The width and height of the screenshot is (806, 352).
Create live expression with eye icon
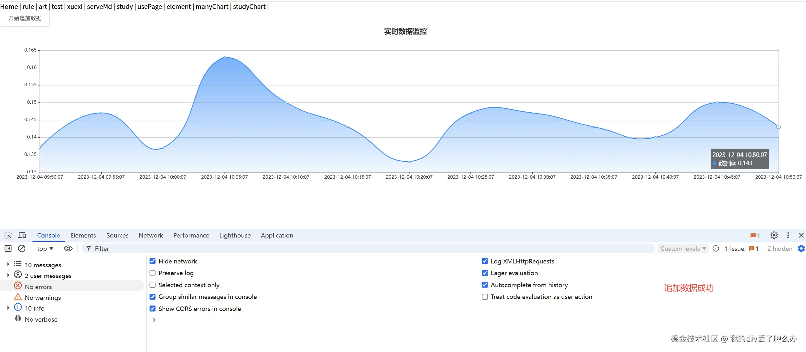(68, 249)
